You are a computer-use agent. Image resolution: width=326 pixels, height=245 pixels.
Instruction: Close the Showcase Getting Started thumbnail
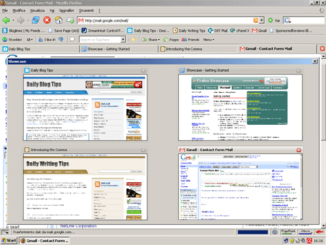click(299, 71)
